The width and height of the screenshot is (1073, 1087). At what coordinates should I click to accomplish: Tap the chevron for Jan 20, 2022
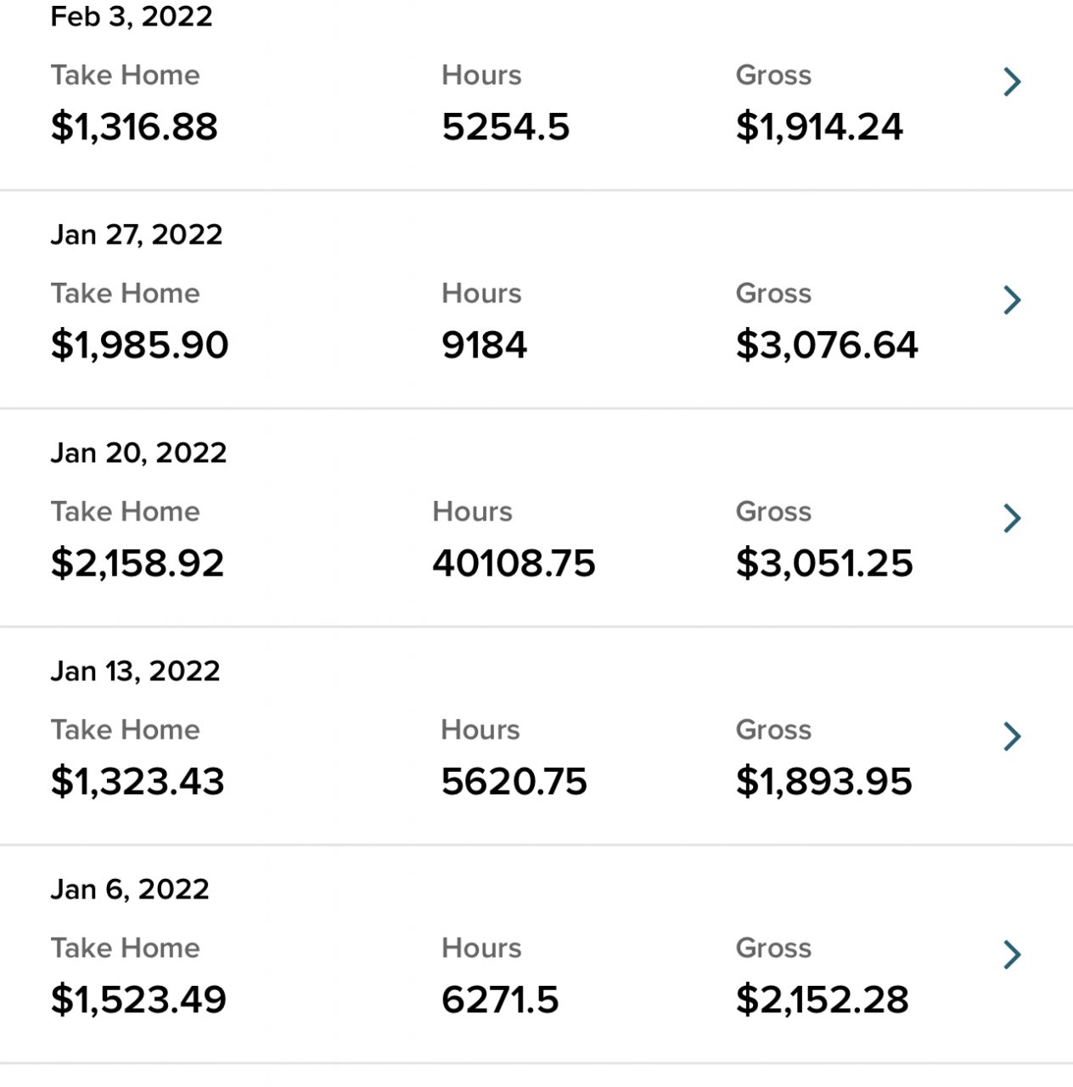[1011, 518]
